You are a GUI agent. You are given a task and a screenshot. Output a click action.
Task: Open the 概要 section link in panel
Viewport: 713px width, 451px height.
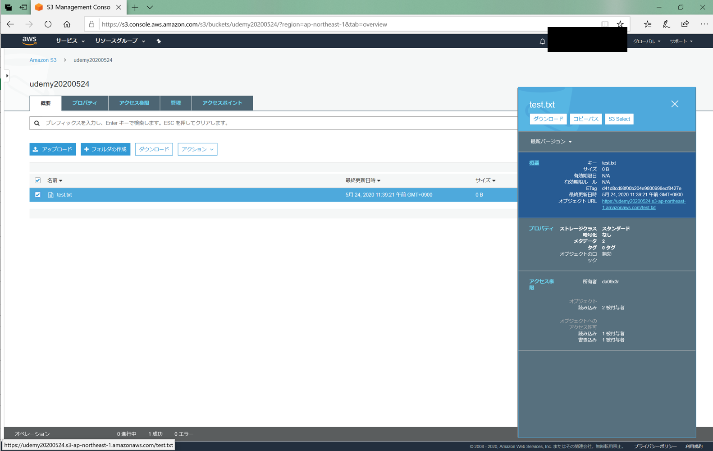tap(534, 163)
